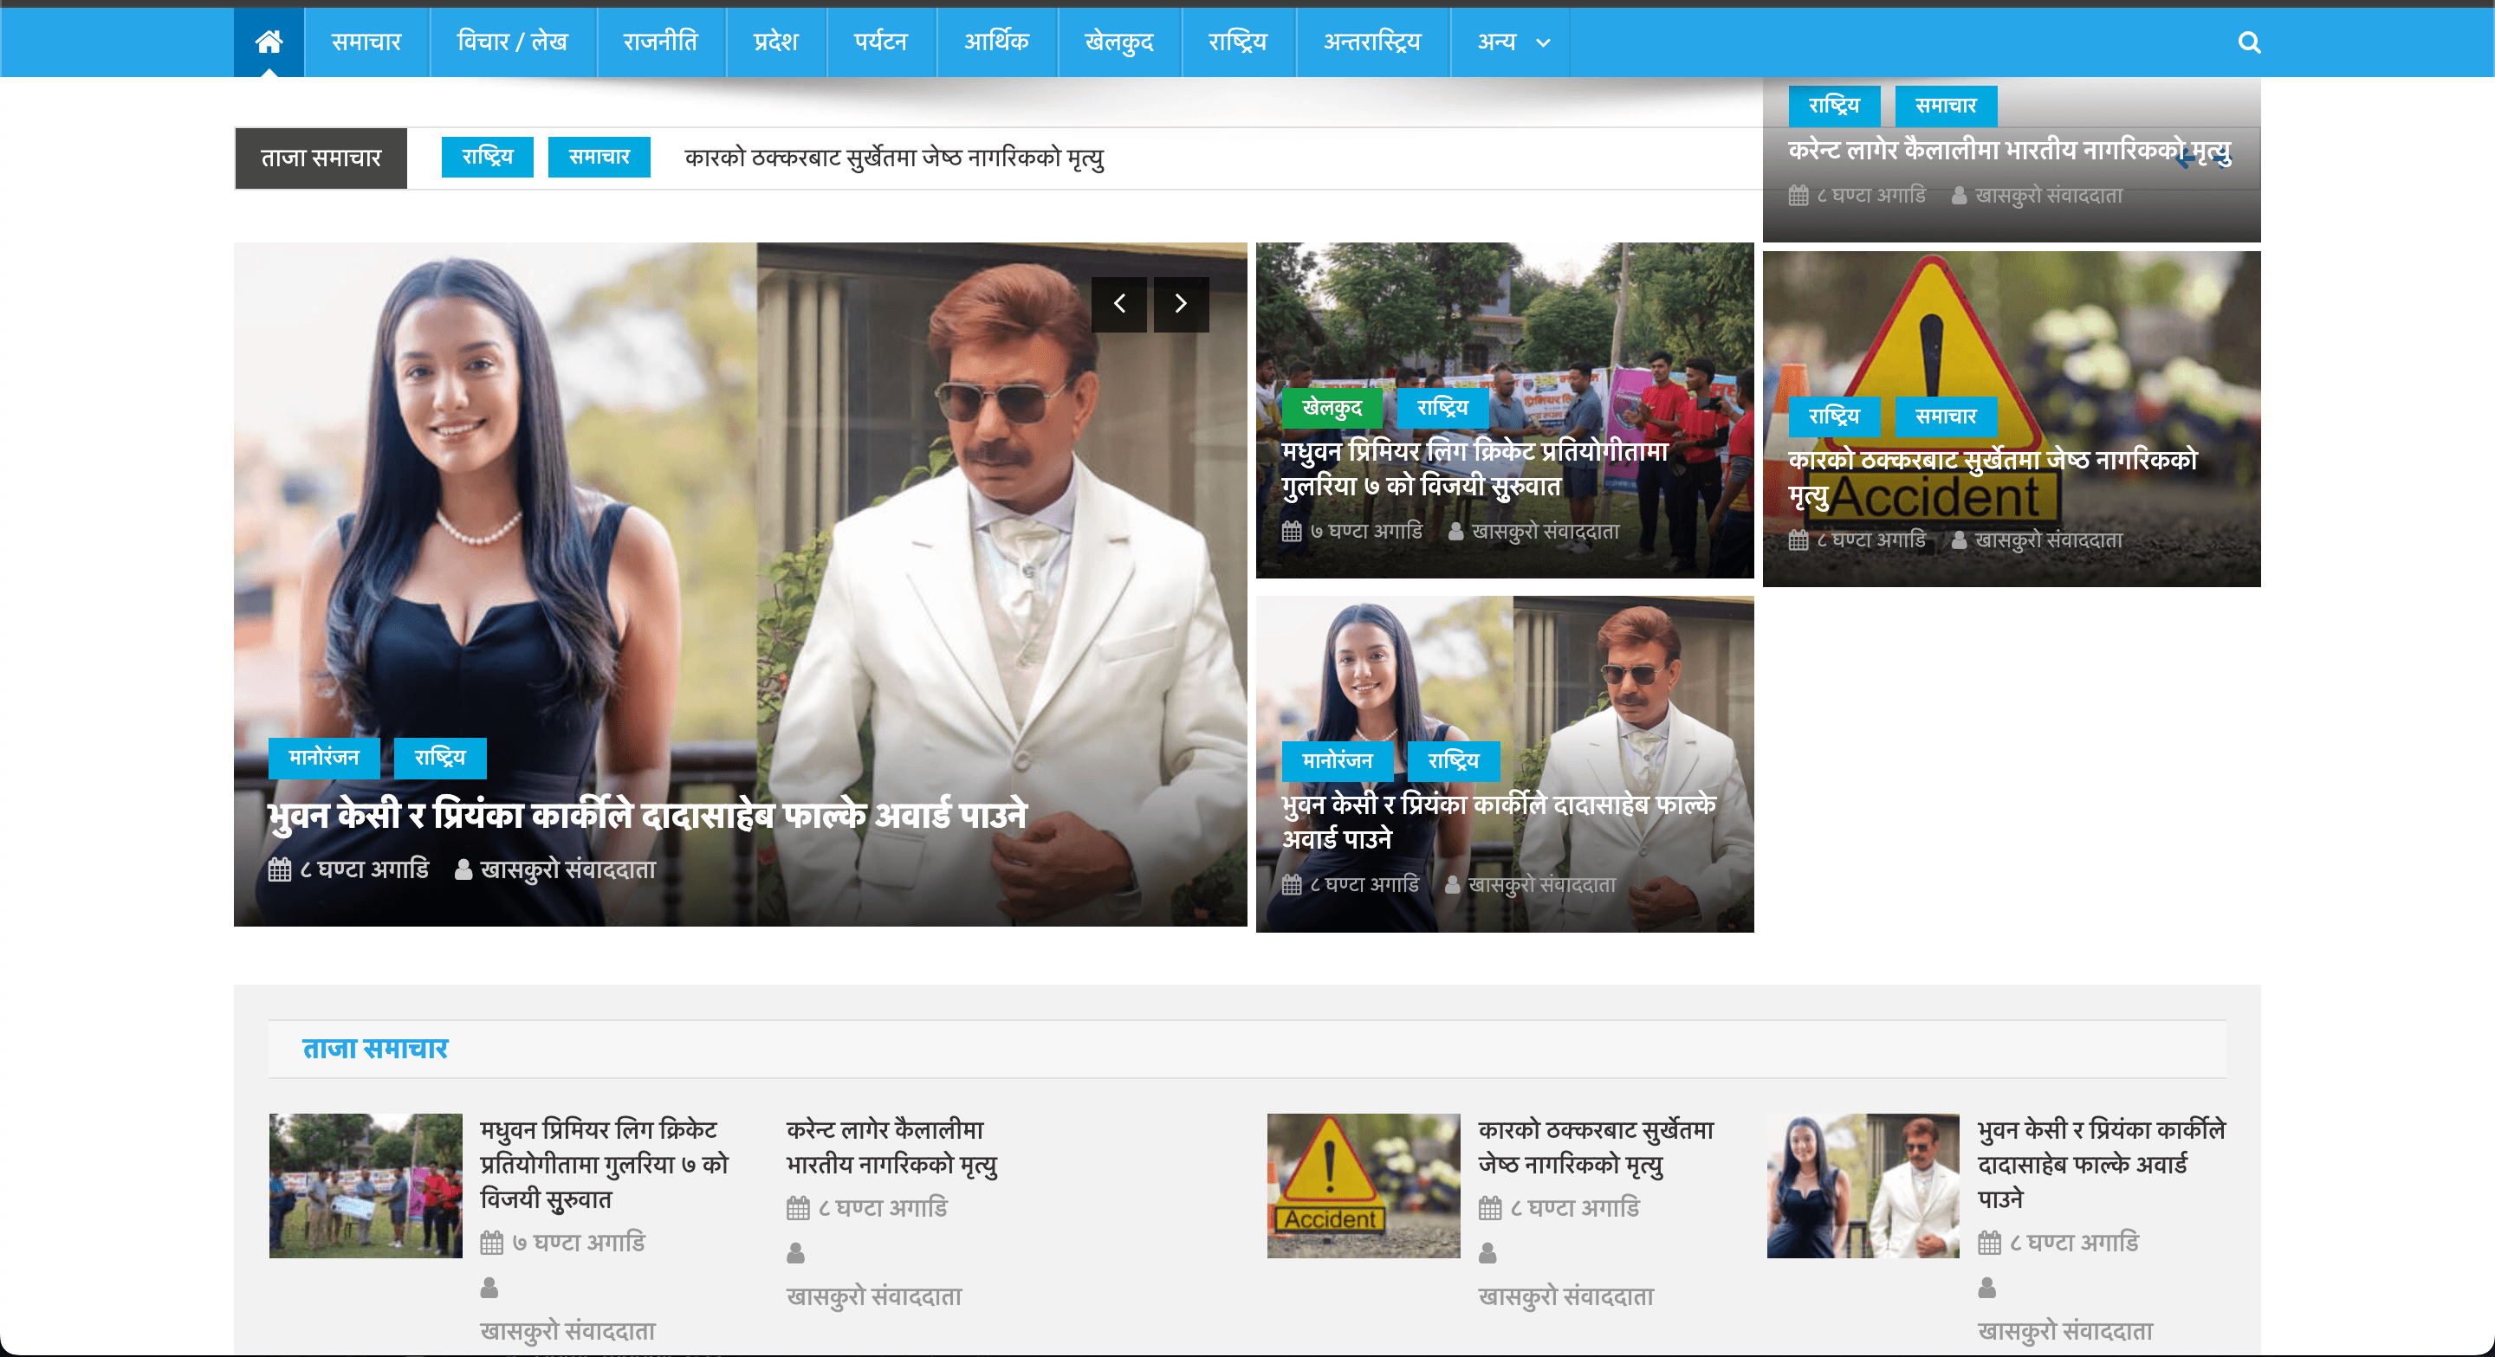The width and height of the screenshot is (2495, 1357).
Task: Click author icon on small Bhuwan KC card
Action: (x=1452, y=885)
